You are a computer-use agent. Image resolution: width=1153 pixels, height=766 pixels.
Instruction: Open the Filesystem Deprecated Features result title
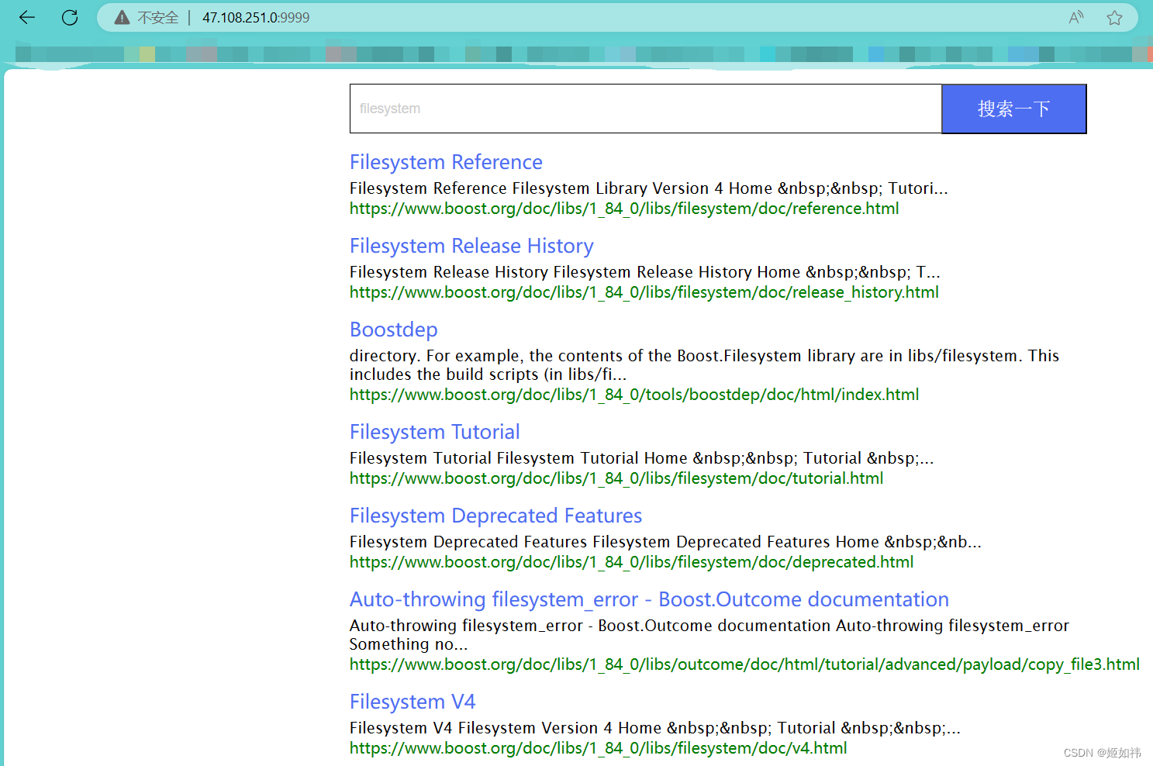point(495,516)
